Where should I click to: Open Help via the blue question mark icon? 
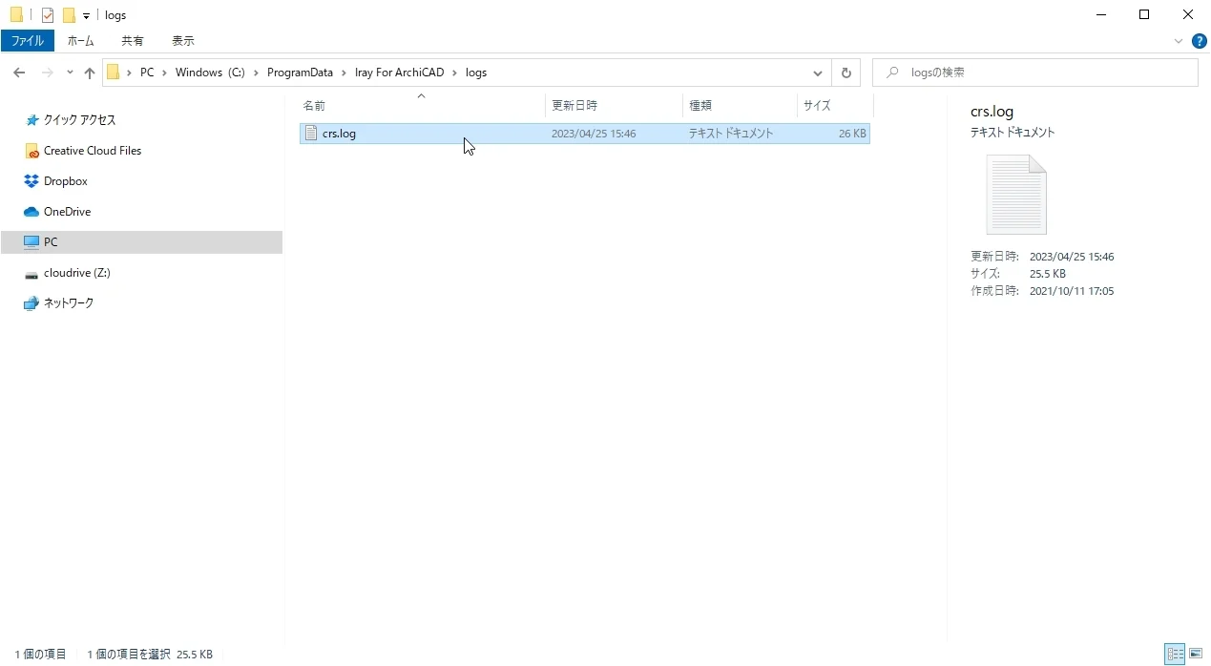point(1200,42)
